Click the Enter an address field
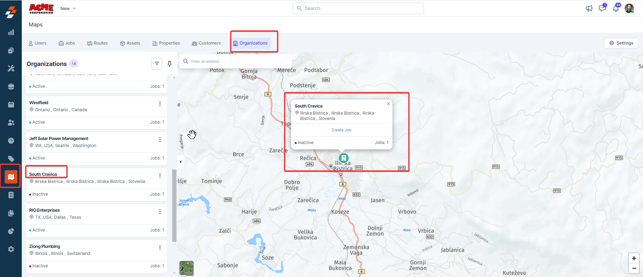The height and width of the screenshot is (277, 643). (x=238, y=61)
